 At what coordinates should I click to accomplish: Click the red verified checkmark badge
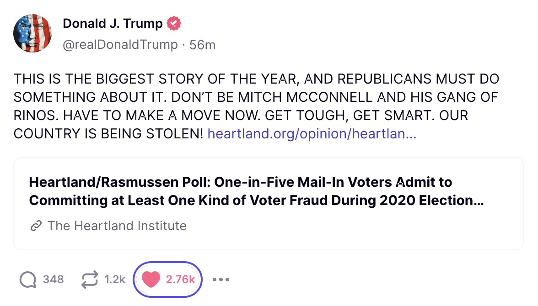(174, 24)
